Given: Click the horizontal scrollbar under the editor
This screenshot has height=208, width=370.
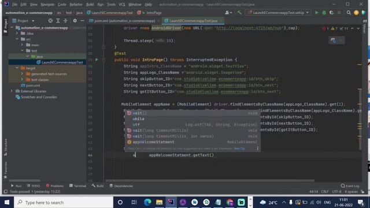Looking at the screenshot, I should point(209,181).
